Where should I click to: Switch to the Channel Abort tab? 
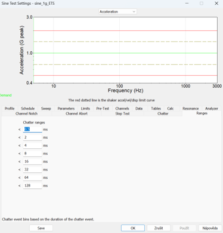tap(76, 114)
